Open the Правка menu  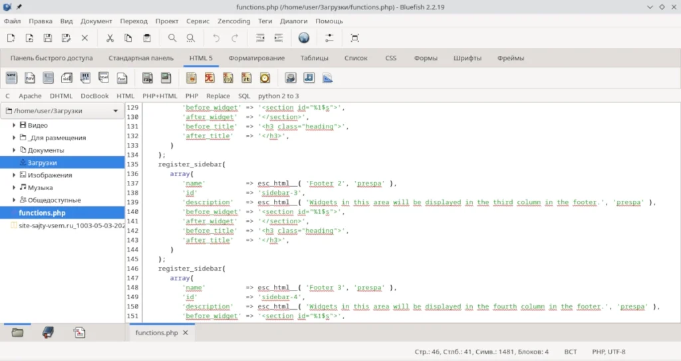[41, 21]
